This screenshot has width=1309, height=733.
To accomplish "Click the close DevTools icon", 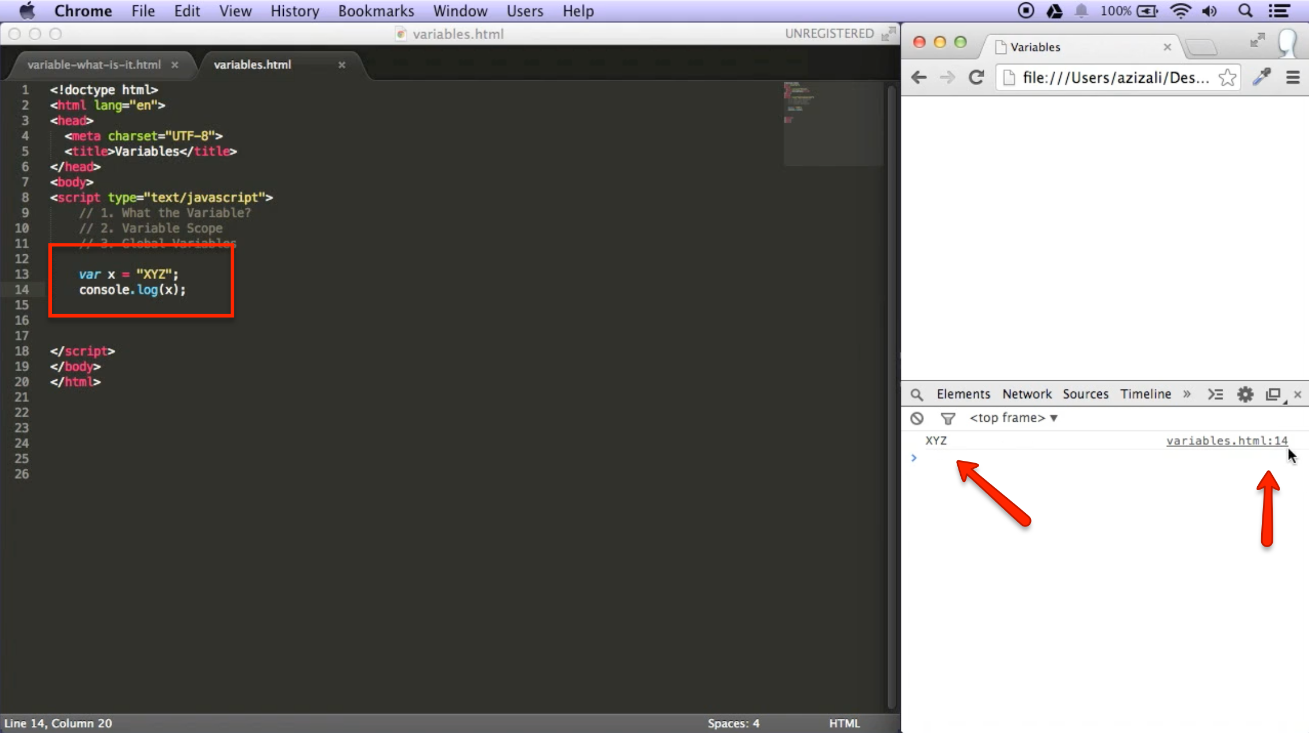I will (1299, 394).
